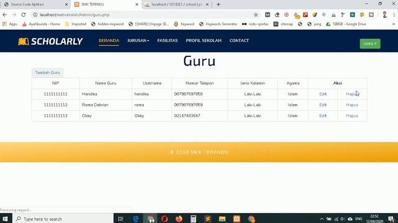Open Task View on taskbar

[x=121, y=219]
